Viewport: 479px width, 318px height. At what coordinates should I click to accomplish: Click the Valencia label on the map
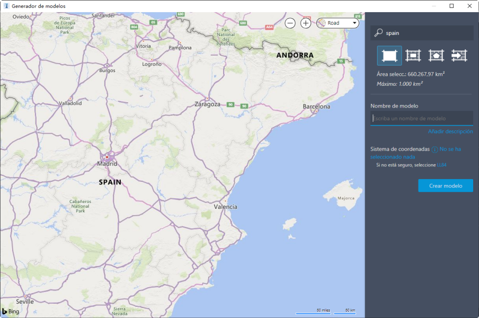[225, 207]
